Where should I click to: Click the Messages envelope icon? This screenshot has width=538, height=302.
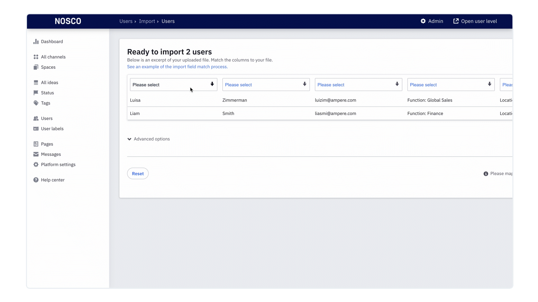[36, 154]
